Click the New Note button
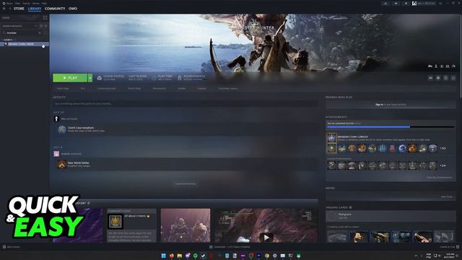Screen dimensions: 462x260 coord(447,196)
